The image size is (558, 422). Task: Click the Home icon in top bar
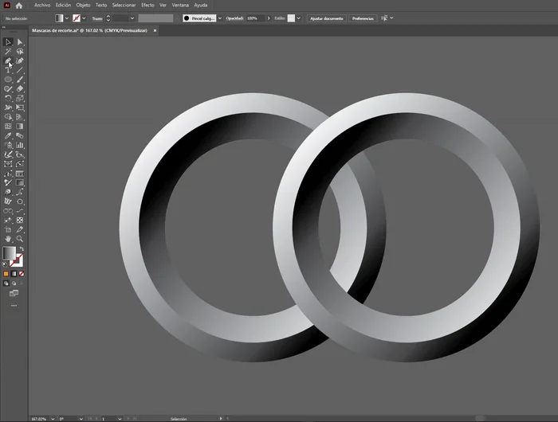(19, 5)
